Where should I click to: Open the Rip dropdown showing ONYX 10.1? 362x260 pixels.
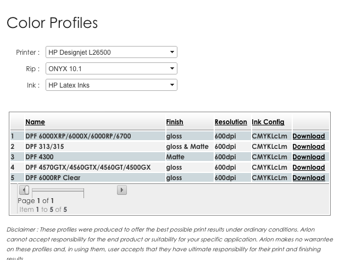click(112, 68)
